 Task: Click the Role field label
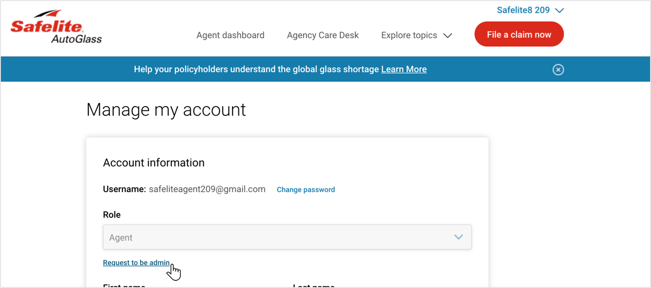(x=112, y=215)
